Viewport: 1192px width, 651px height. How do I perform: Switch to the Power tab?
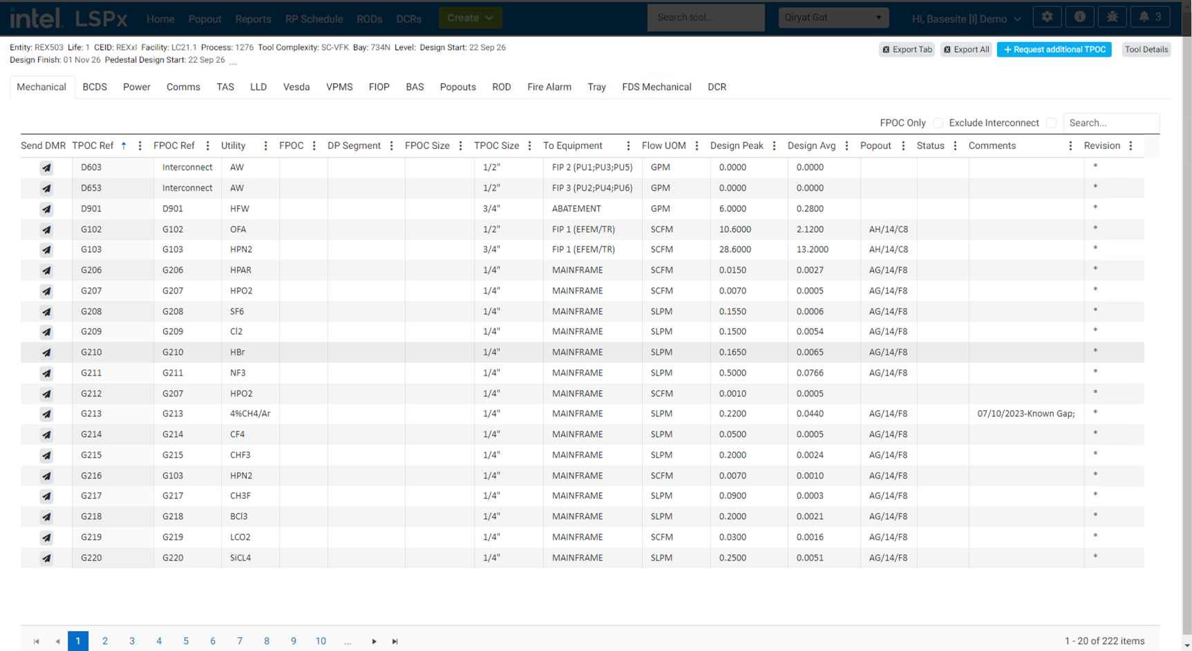pos(136,87)
